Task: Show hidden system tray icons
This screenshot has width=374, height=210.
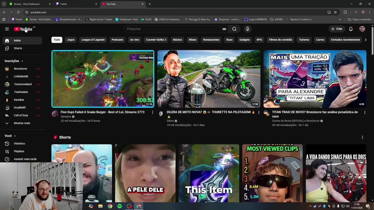Action: pos(310,206)
